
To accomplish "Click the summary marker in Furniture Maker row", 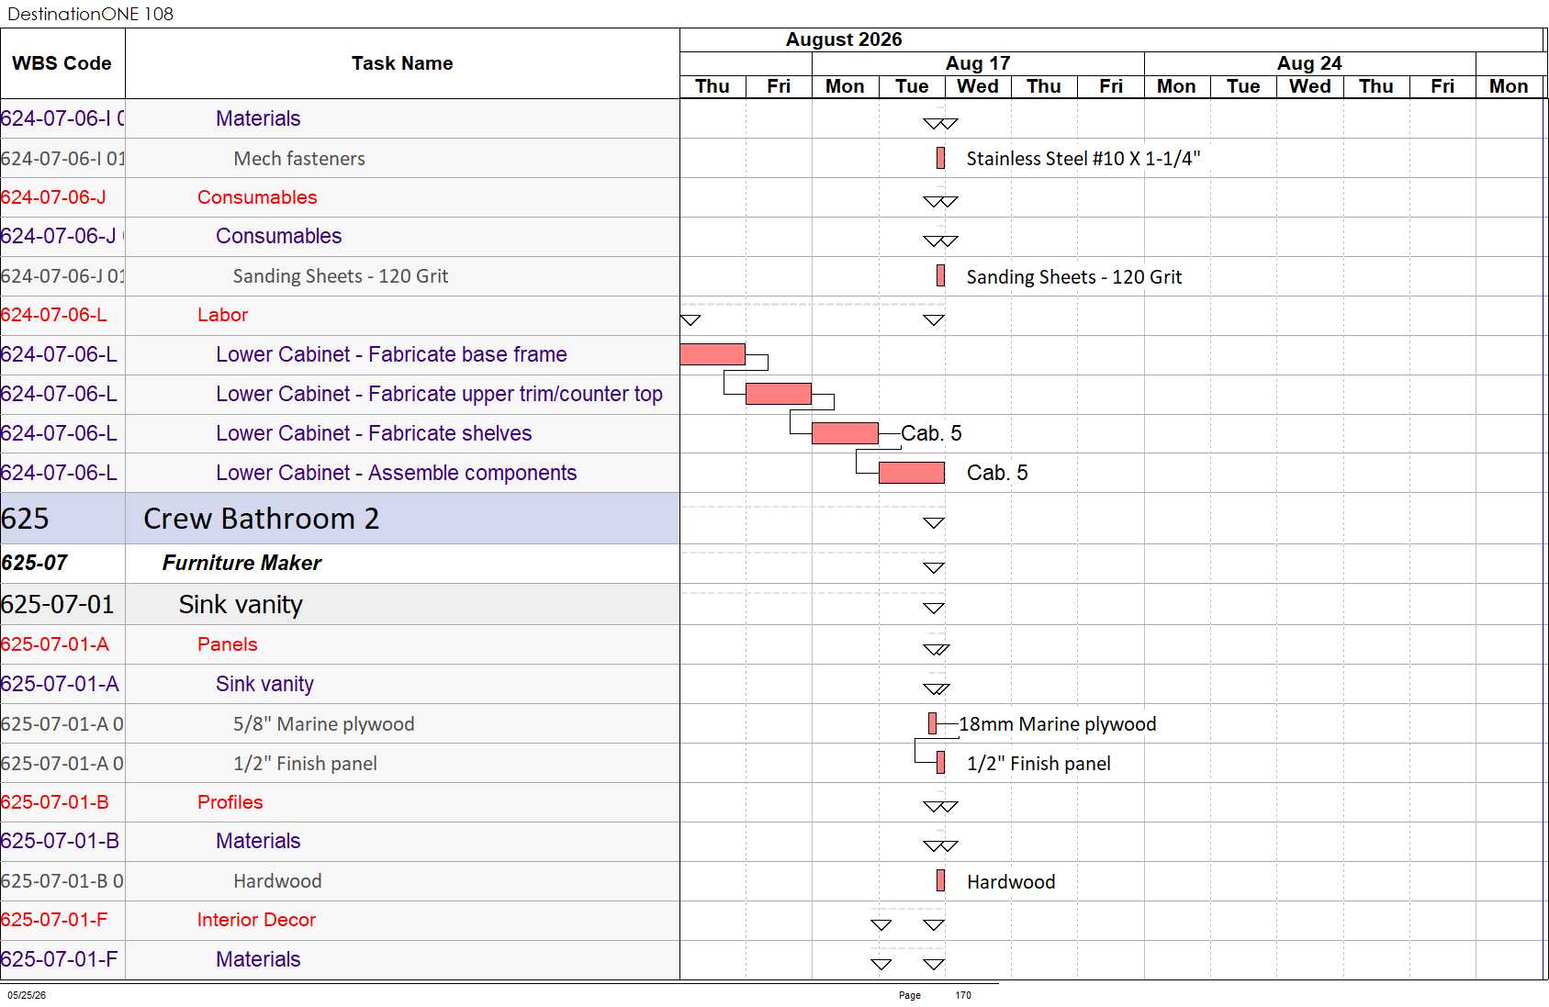I will (934, 568).
